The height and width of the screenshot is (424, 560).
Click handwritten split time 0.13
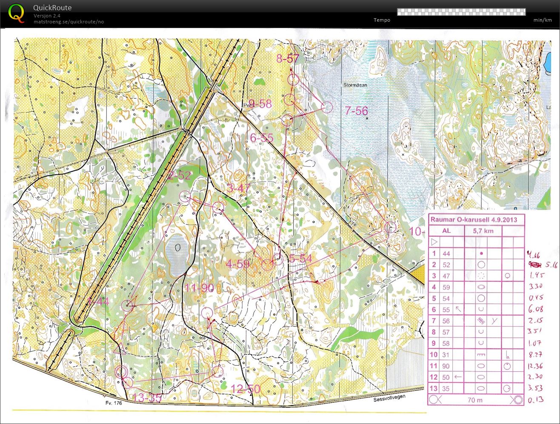pos(535,400)
